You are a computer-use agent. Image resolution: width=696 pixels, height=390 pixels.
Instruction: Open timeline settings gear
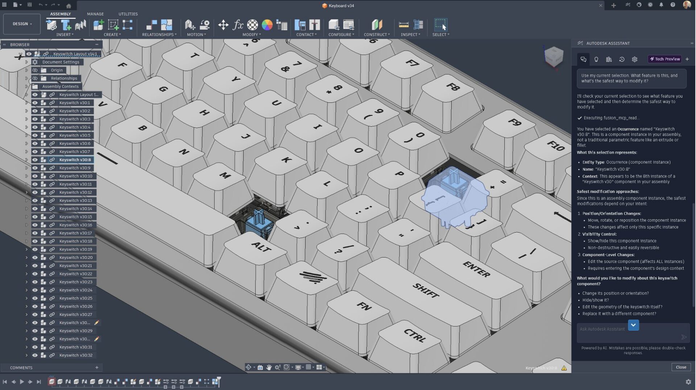pyautogui.click(x=688, y=382)
